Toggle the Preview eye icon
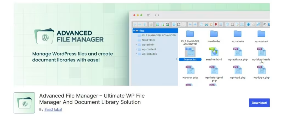This screenshot has height=116, width=281. click(x=265, y=24)
